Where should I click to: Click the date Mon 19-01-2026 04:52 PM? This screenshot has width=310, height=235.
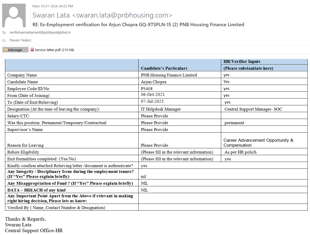pos(53,6)
